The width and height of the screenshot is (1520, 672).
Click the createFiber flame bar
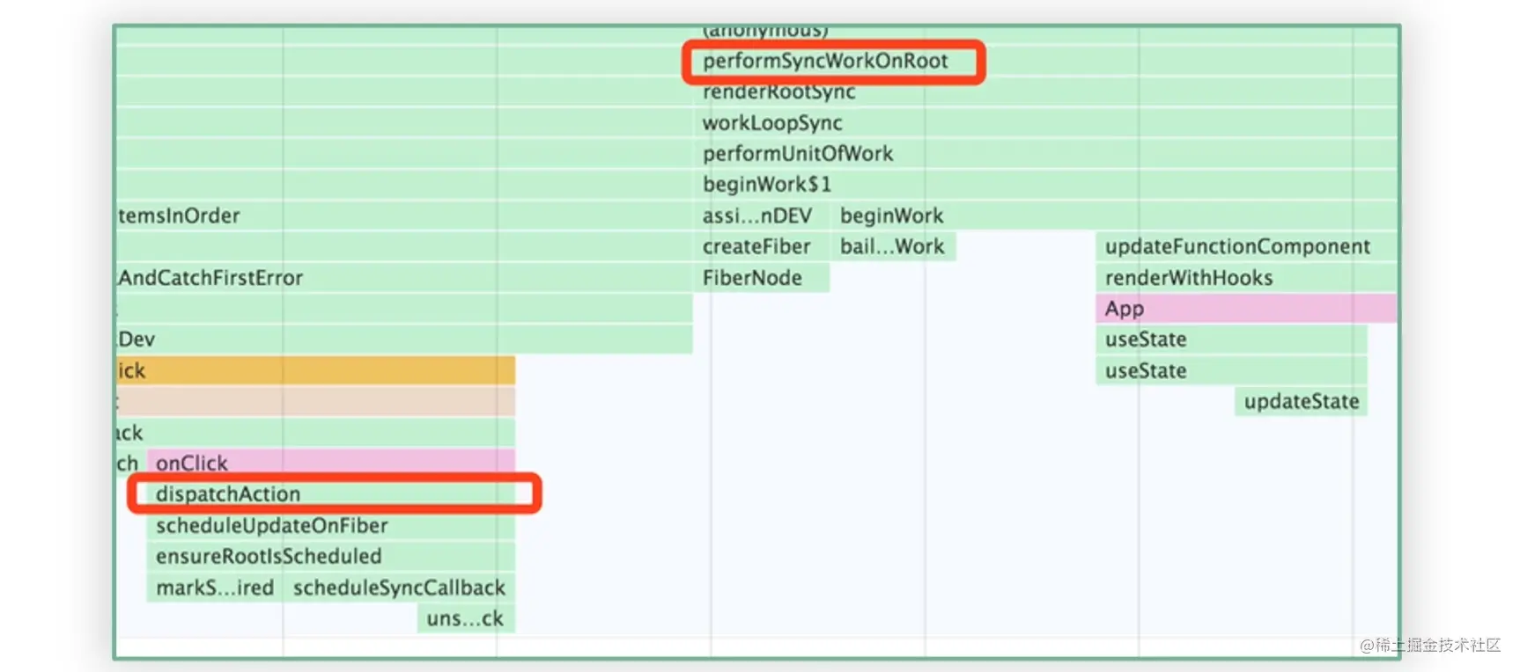pos(761,246)
